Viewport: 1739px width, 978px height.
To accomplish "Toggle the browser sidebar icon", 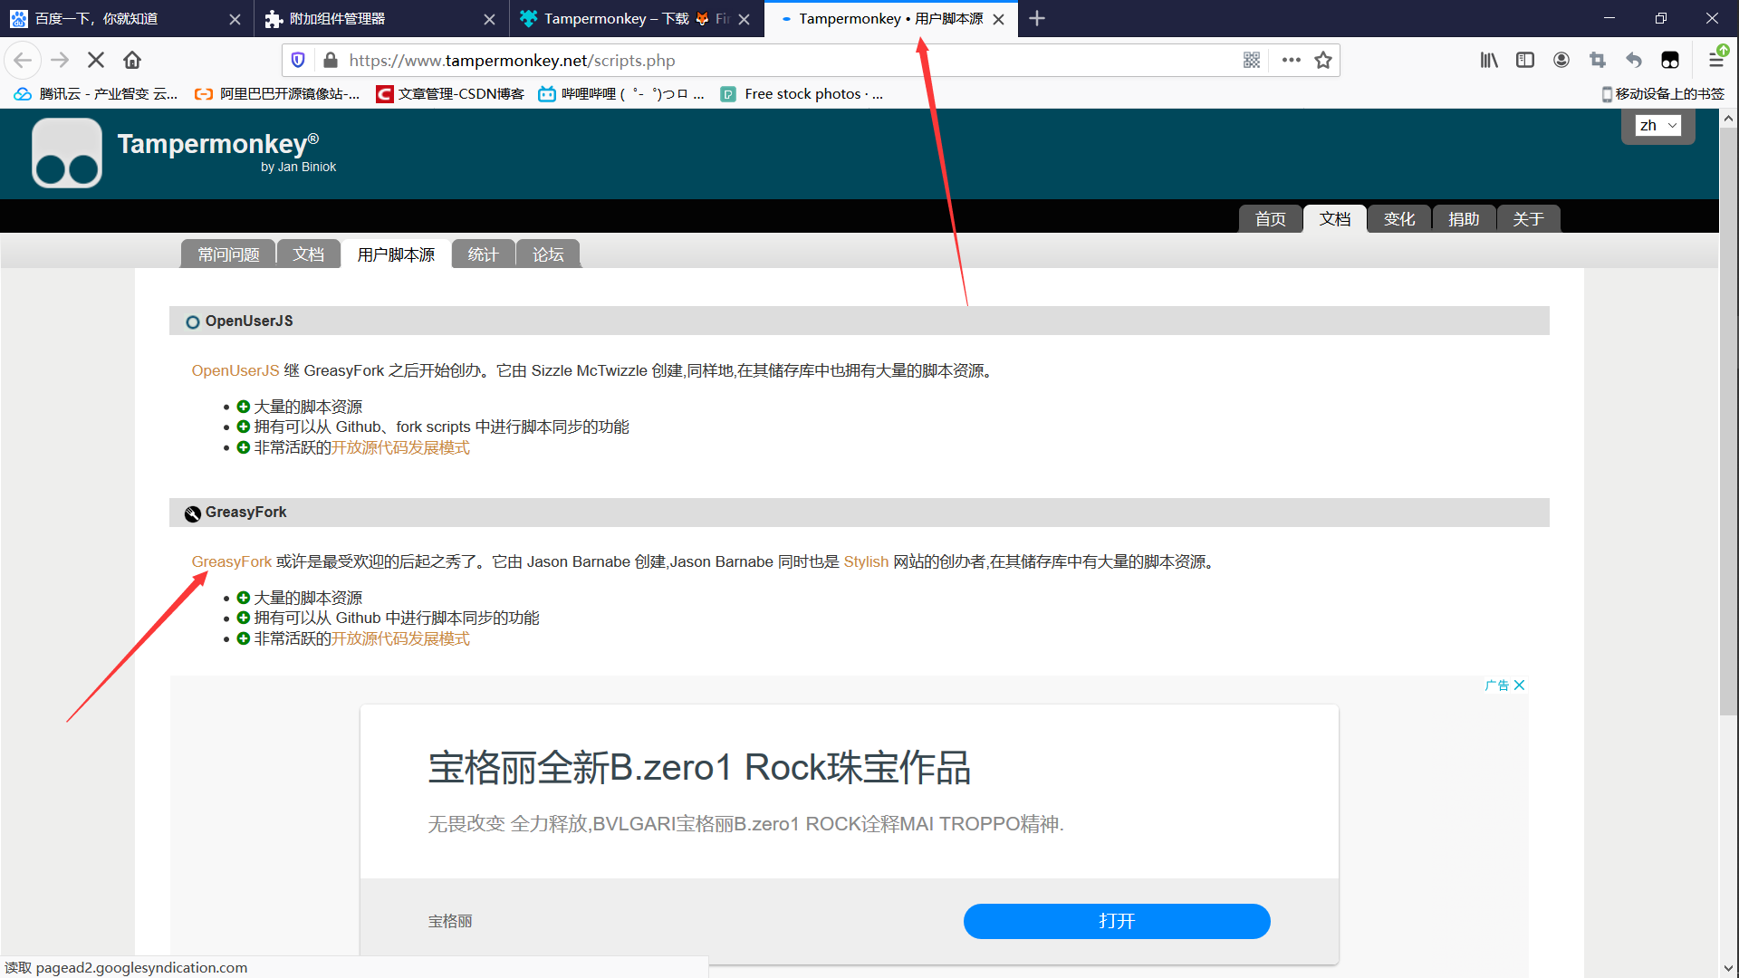I will [1525, 60].
